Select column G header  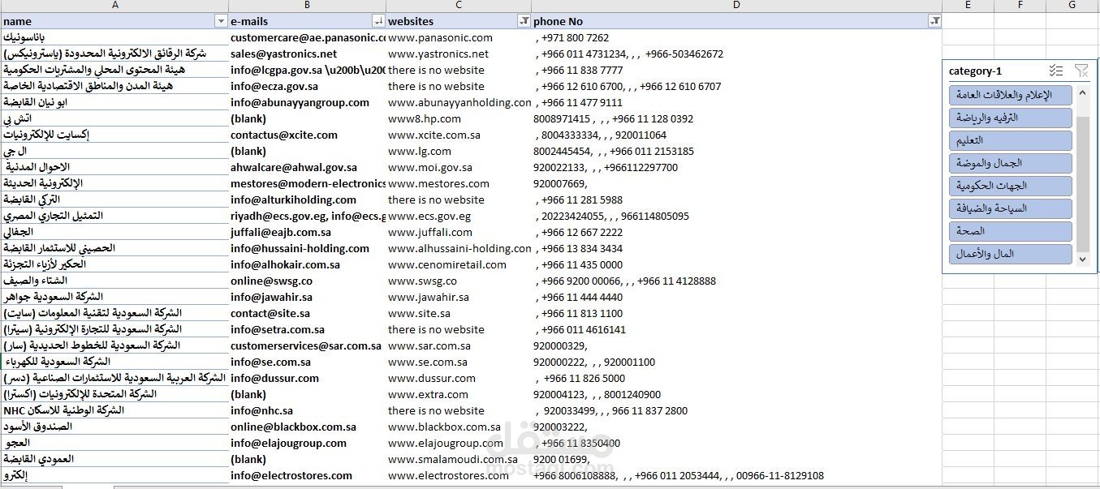pos(1072,6)
